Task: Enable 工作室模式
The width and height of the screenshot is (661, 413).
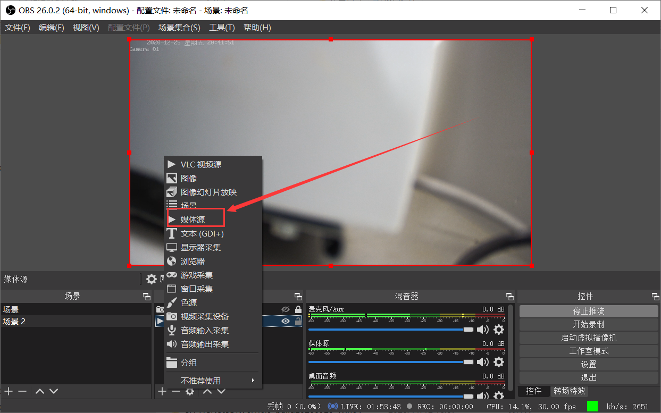Action: 589,351
